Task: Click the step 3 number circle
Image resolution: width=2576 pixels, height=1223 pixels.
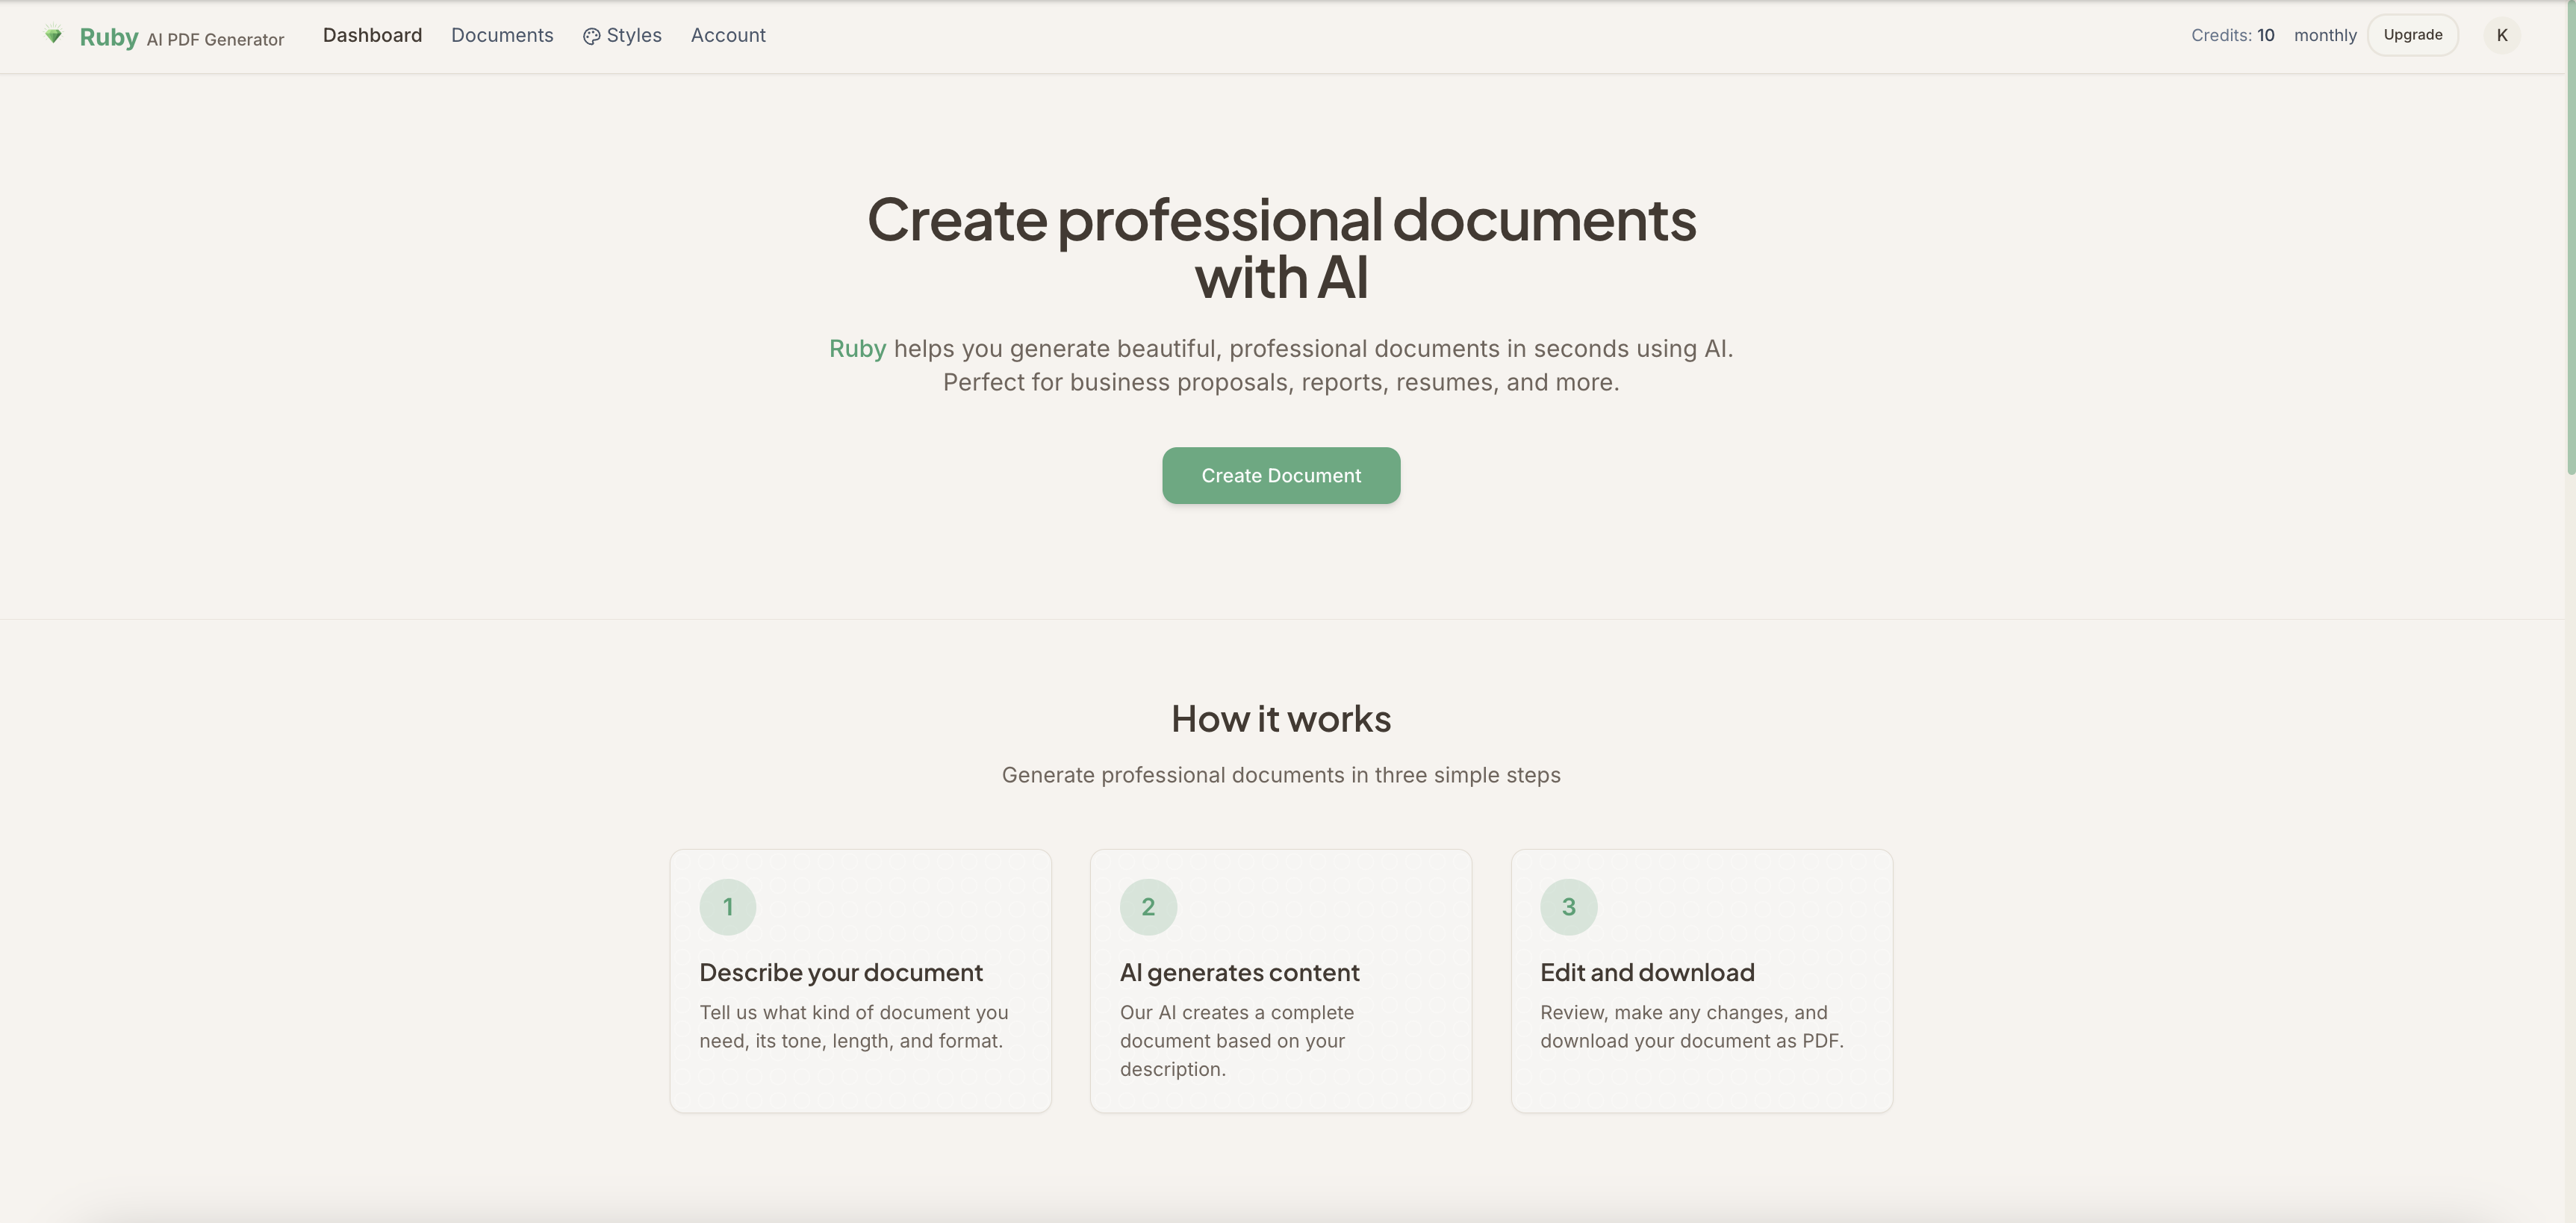Action: 1568,906
